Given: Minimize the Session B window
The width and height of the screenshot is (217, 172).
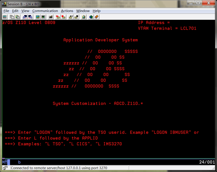Looking at the screenshot, I should (x=191, y=3).
